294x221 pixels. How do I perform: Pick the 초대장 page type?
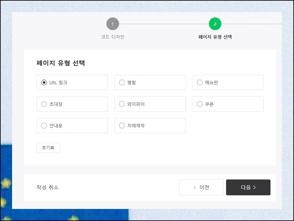pyautogui.click(x=44, y=104)
